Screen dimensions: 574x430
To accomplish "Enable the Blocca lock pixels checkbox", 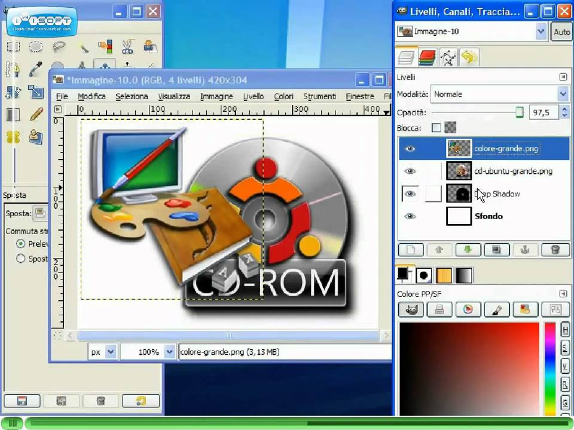I will [436, 128].
